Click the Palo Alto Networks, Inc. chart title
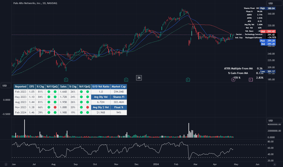The image size is (283, 167). click(x=35, y=3)
